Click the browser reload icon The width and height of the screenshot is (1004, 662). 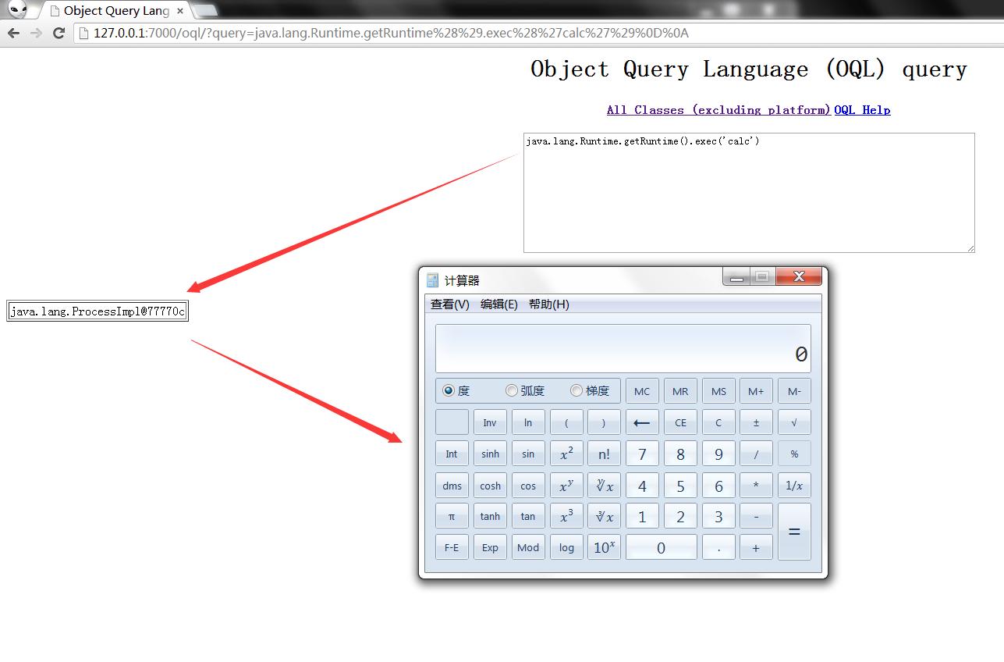(59, 33)
